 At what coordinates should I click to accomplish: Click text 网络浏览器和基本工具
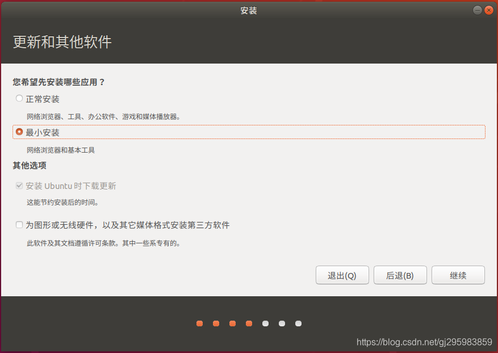click(x=61, y=150)
